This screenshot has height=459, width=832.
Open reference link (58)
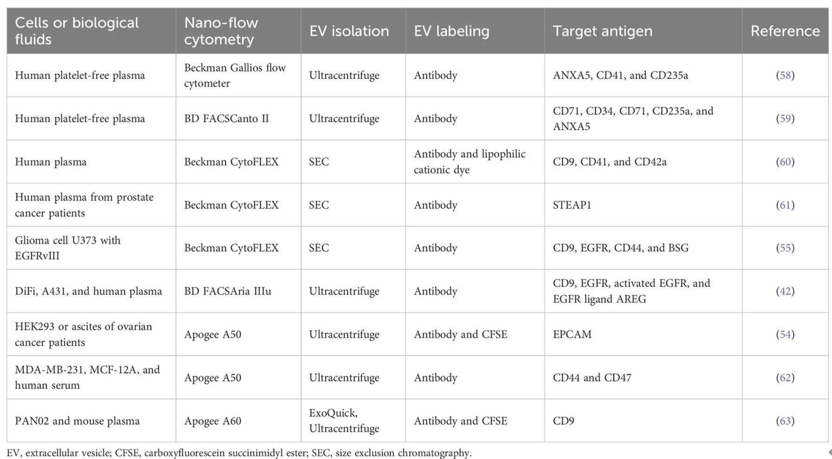(785, 75)
